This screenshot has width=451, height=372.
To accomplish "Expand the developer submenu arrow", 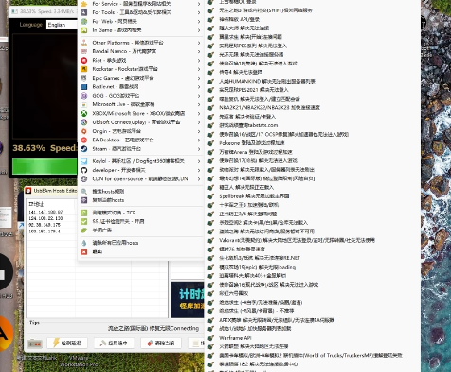I will pyautogui.click(x=199, y=170).
